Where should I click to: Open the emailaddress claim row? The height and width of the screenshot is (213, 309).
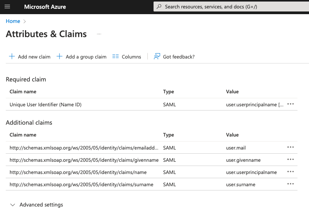pos(84,148)
